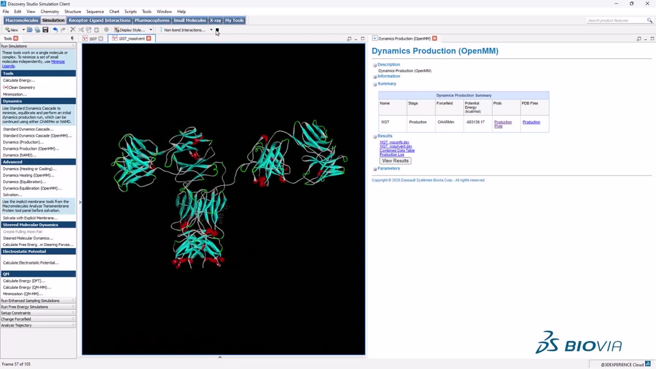Click the Undo arrow icon
Image resolution: width=656 pixels, height=369 pixels.
(x=55, y=30)
